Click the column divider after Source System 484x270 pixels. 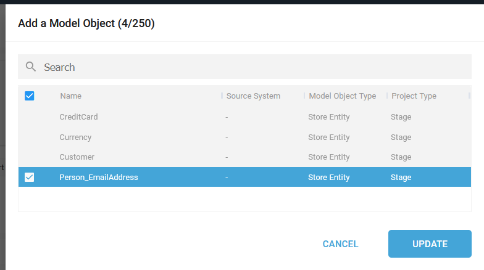point(304,96)
